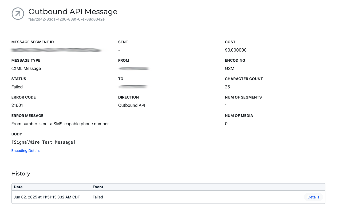Click the blurred To phone number
The width and height of the screenshot is (339, 215).
pyautogui.click(x=133, y=87)
